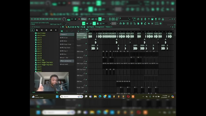
Task: Open the HELP menu
Action: tap(60, 19)
